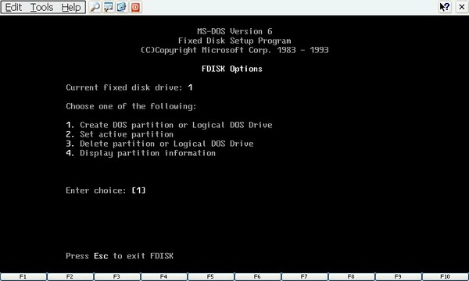Image resolution: width=469 pixels, height=281 pixels.
Task: Click 'MS-DOS Version 6' title text
Action: 234,31
